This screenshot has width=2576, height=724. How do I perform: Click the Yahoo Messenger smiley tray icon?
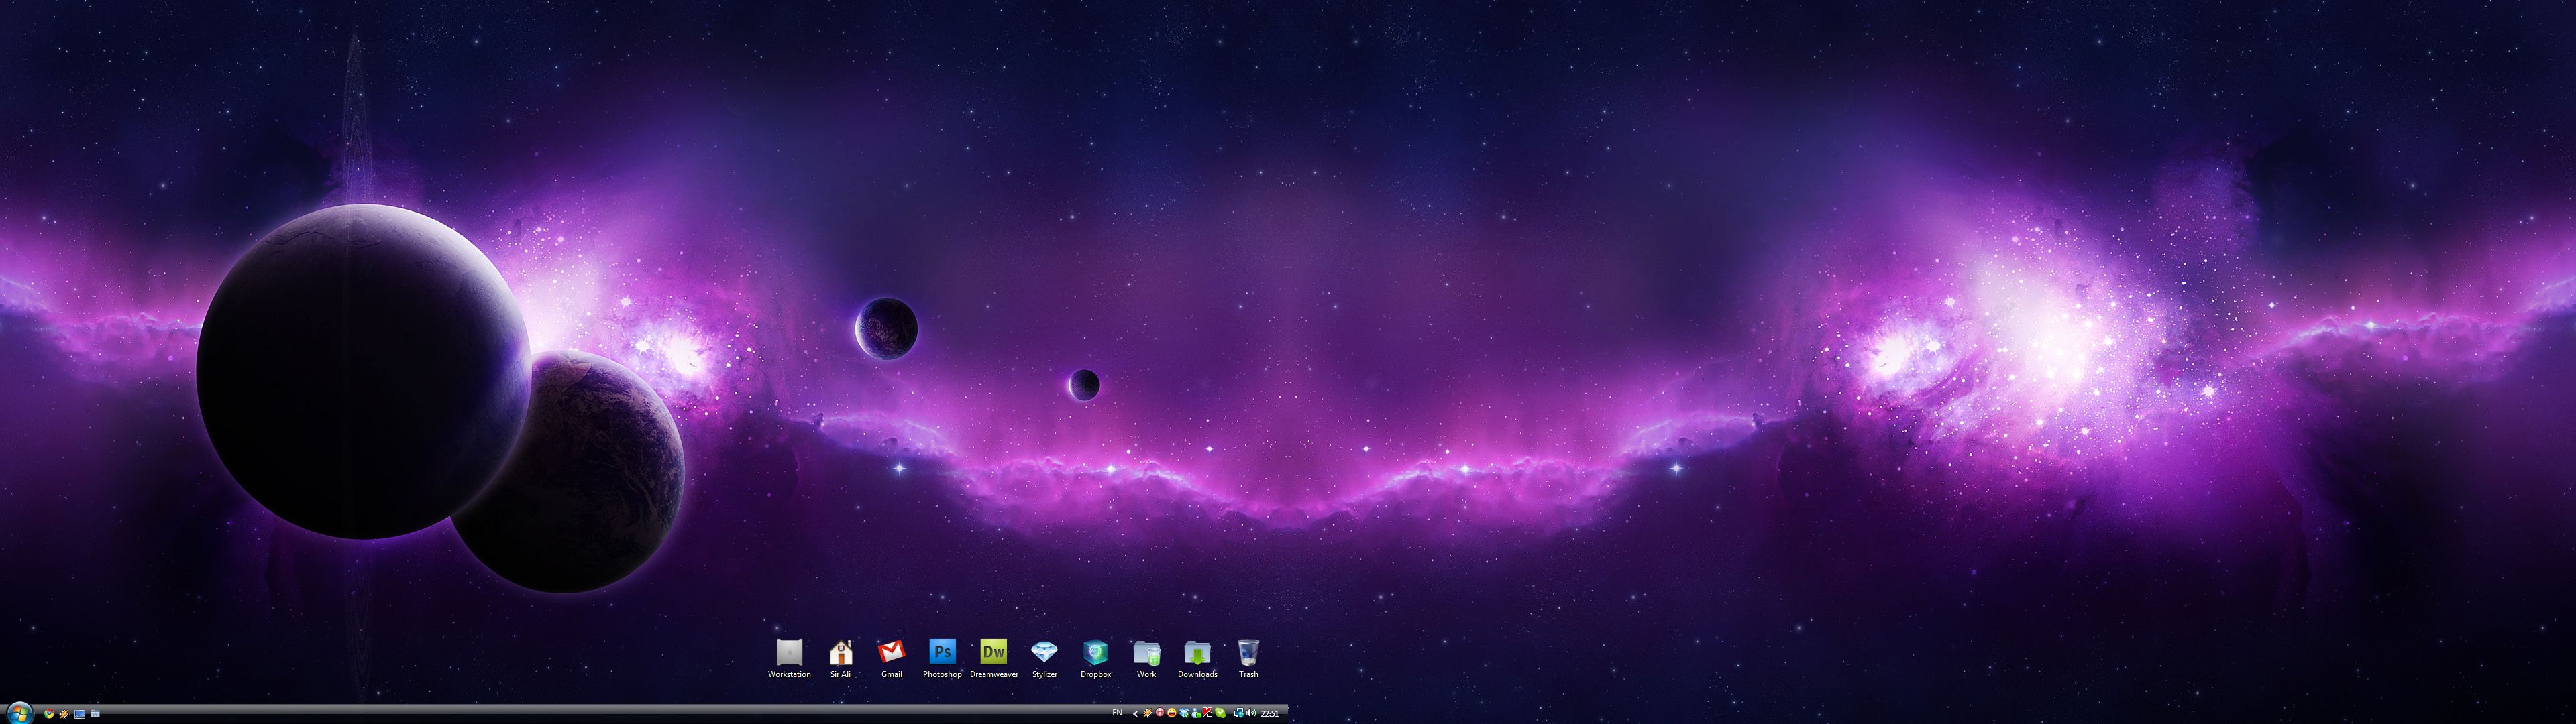pos(1172,713)
